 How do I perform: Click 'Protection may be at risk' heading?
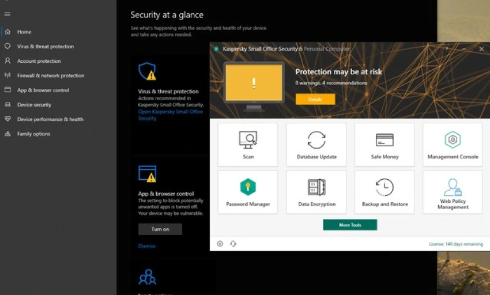tap(338, 72)
